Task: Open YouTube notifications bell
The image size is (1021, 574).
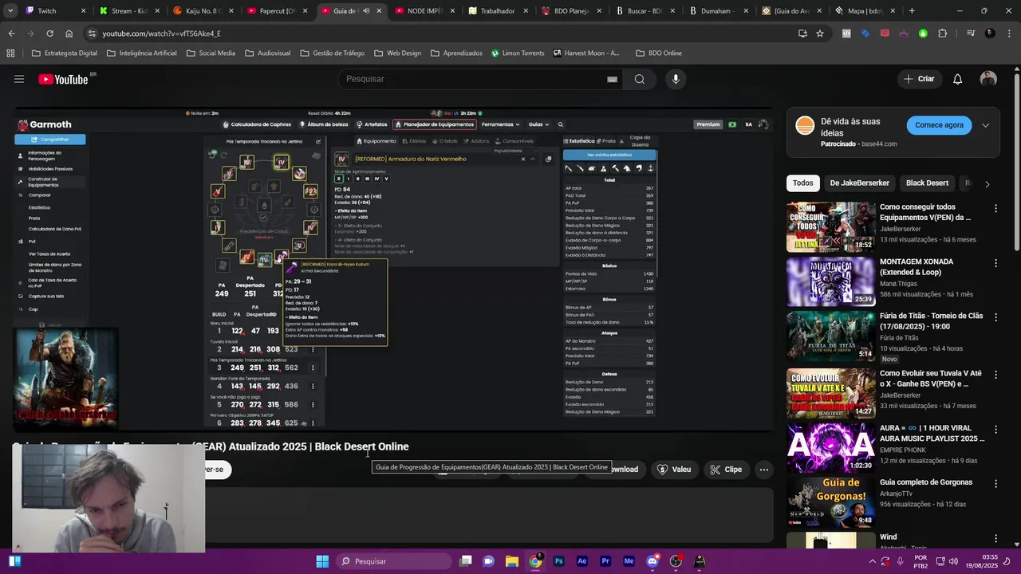Action: (957, 79)
